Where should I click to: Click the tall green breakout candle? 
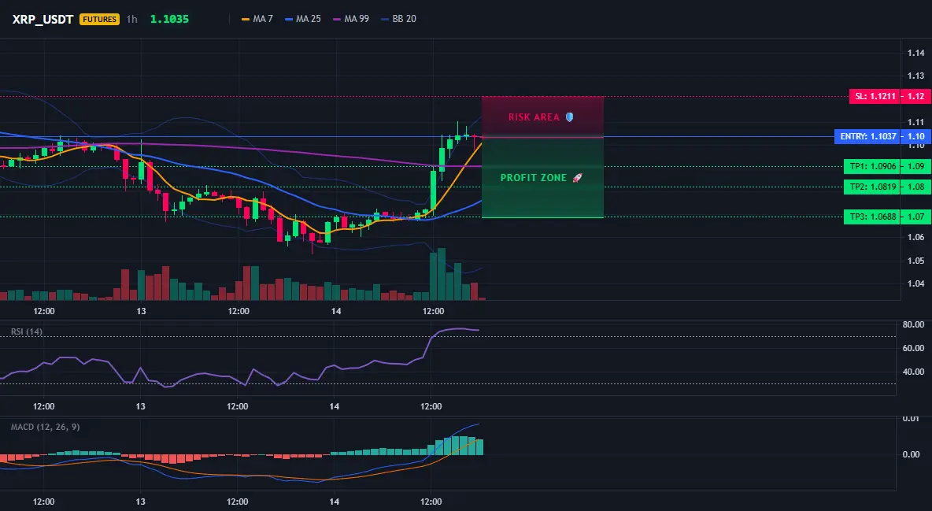[433, 191]
